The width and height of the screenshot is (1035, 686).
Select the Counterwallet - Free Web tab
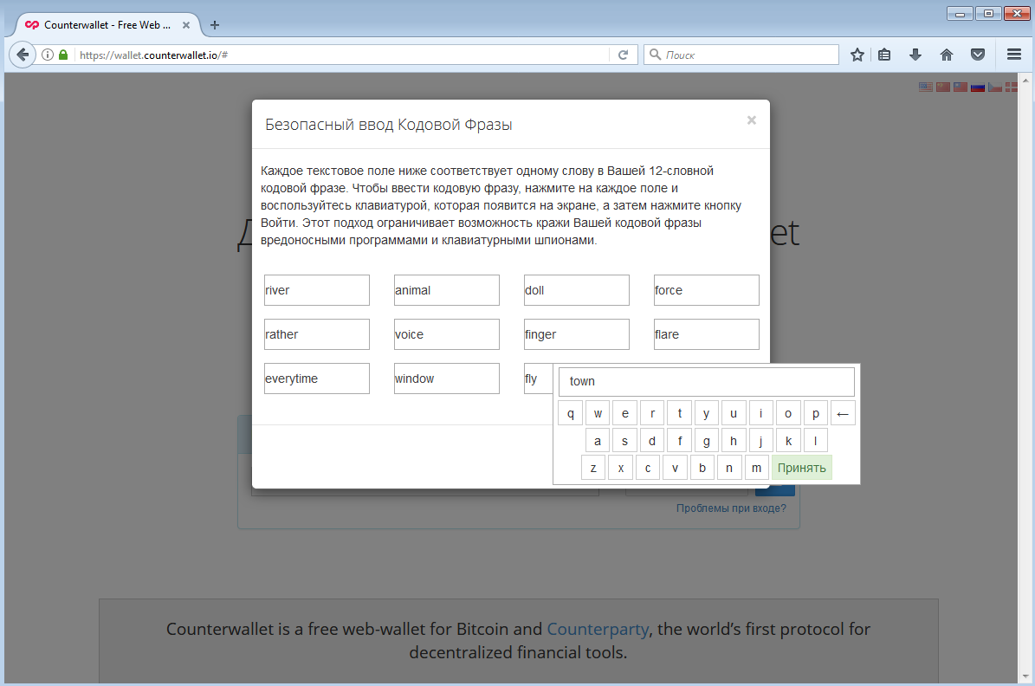click(107, 25)
